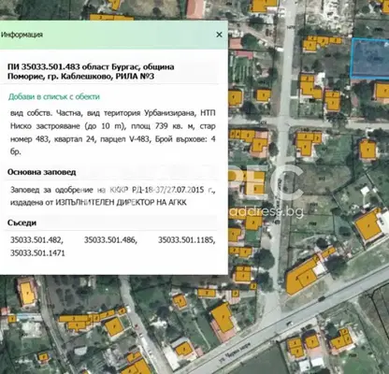The height and width of the screenshot is (374, 389).
Task: Click the 'Информация' panel header title
Action: 22,35
